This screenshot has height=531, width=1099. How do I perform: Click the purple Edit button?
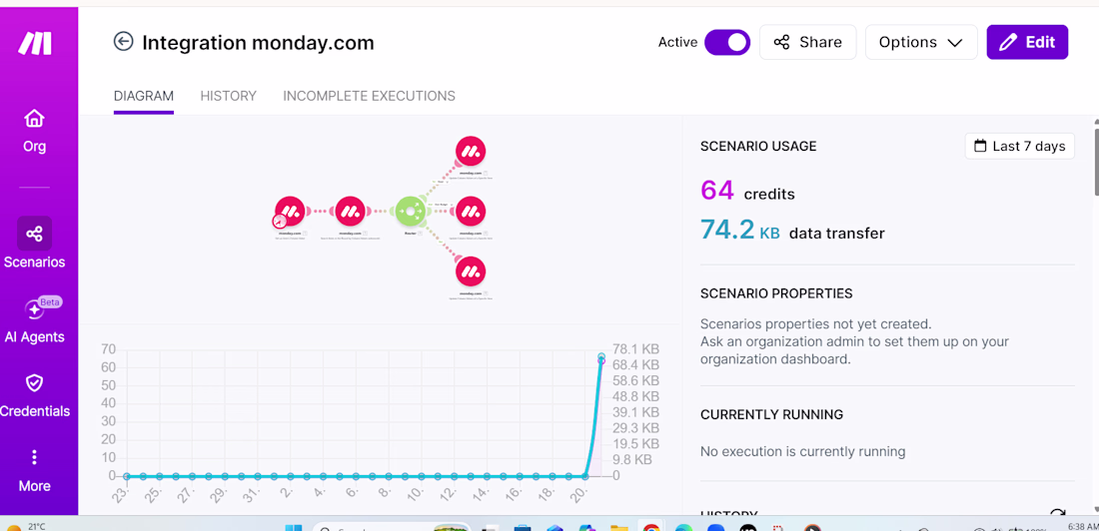coord(1027,42)
